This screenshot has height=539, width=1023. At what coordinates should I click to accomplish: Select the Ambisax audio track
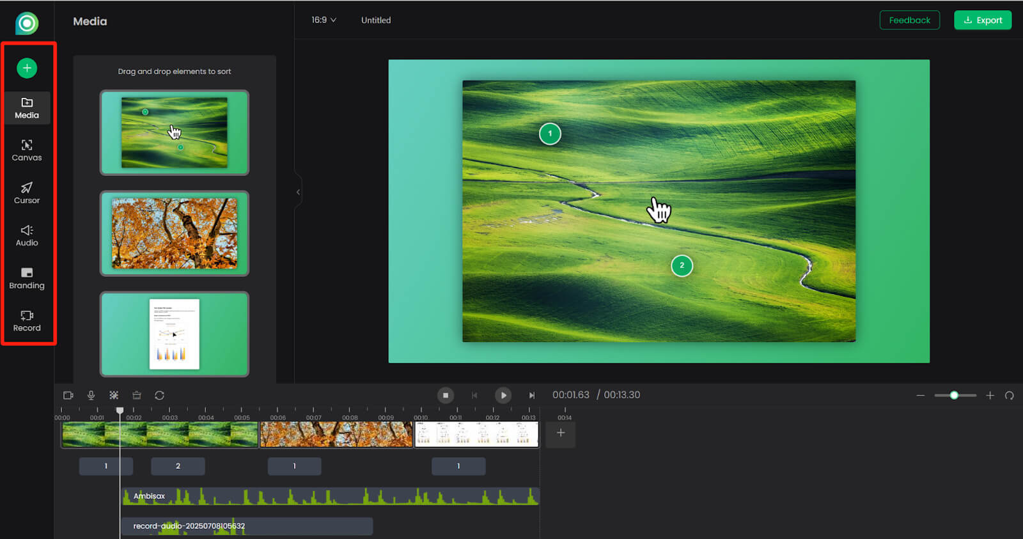point(331,496)
